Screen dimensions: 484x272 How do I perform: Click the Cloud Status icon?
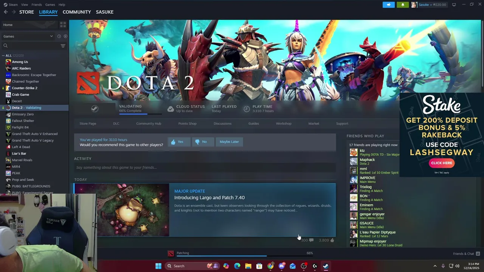coord(171,109)
